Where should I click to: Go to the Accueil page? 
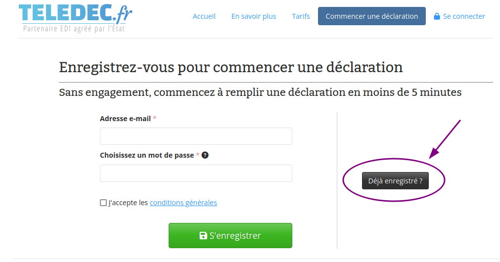coord(204,16)
